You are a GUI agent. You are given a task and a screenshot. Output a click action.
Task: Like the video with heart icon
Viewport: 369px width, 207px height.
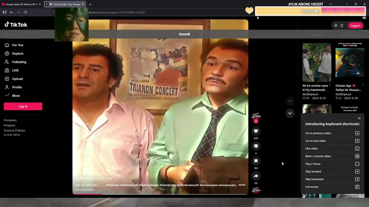coord(256,131)
